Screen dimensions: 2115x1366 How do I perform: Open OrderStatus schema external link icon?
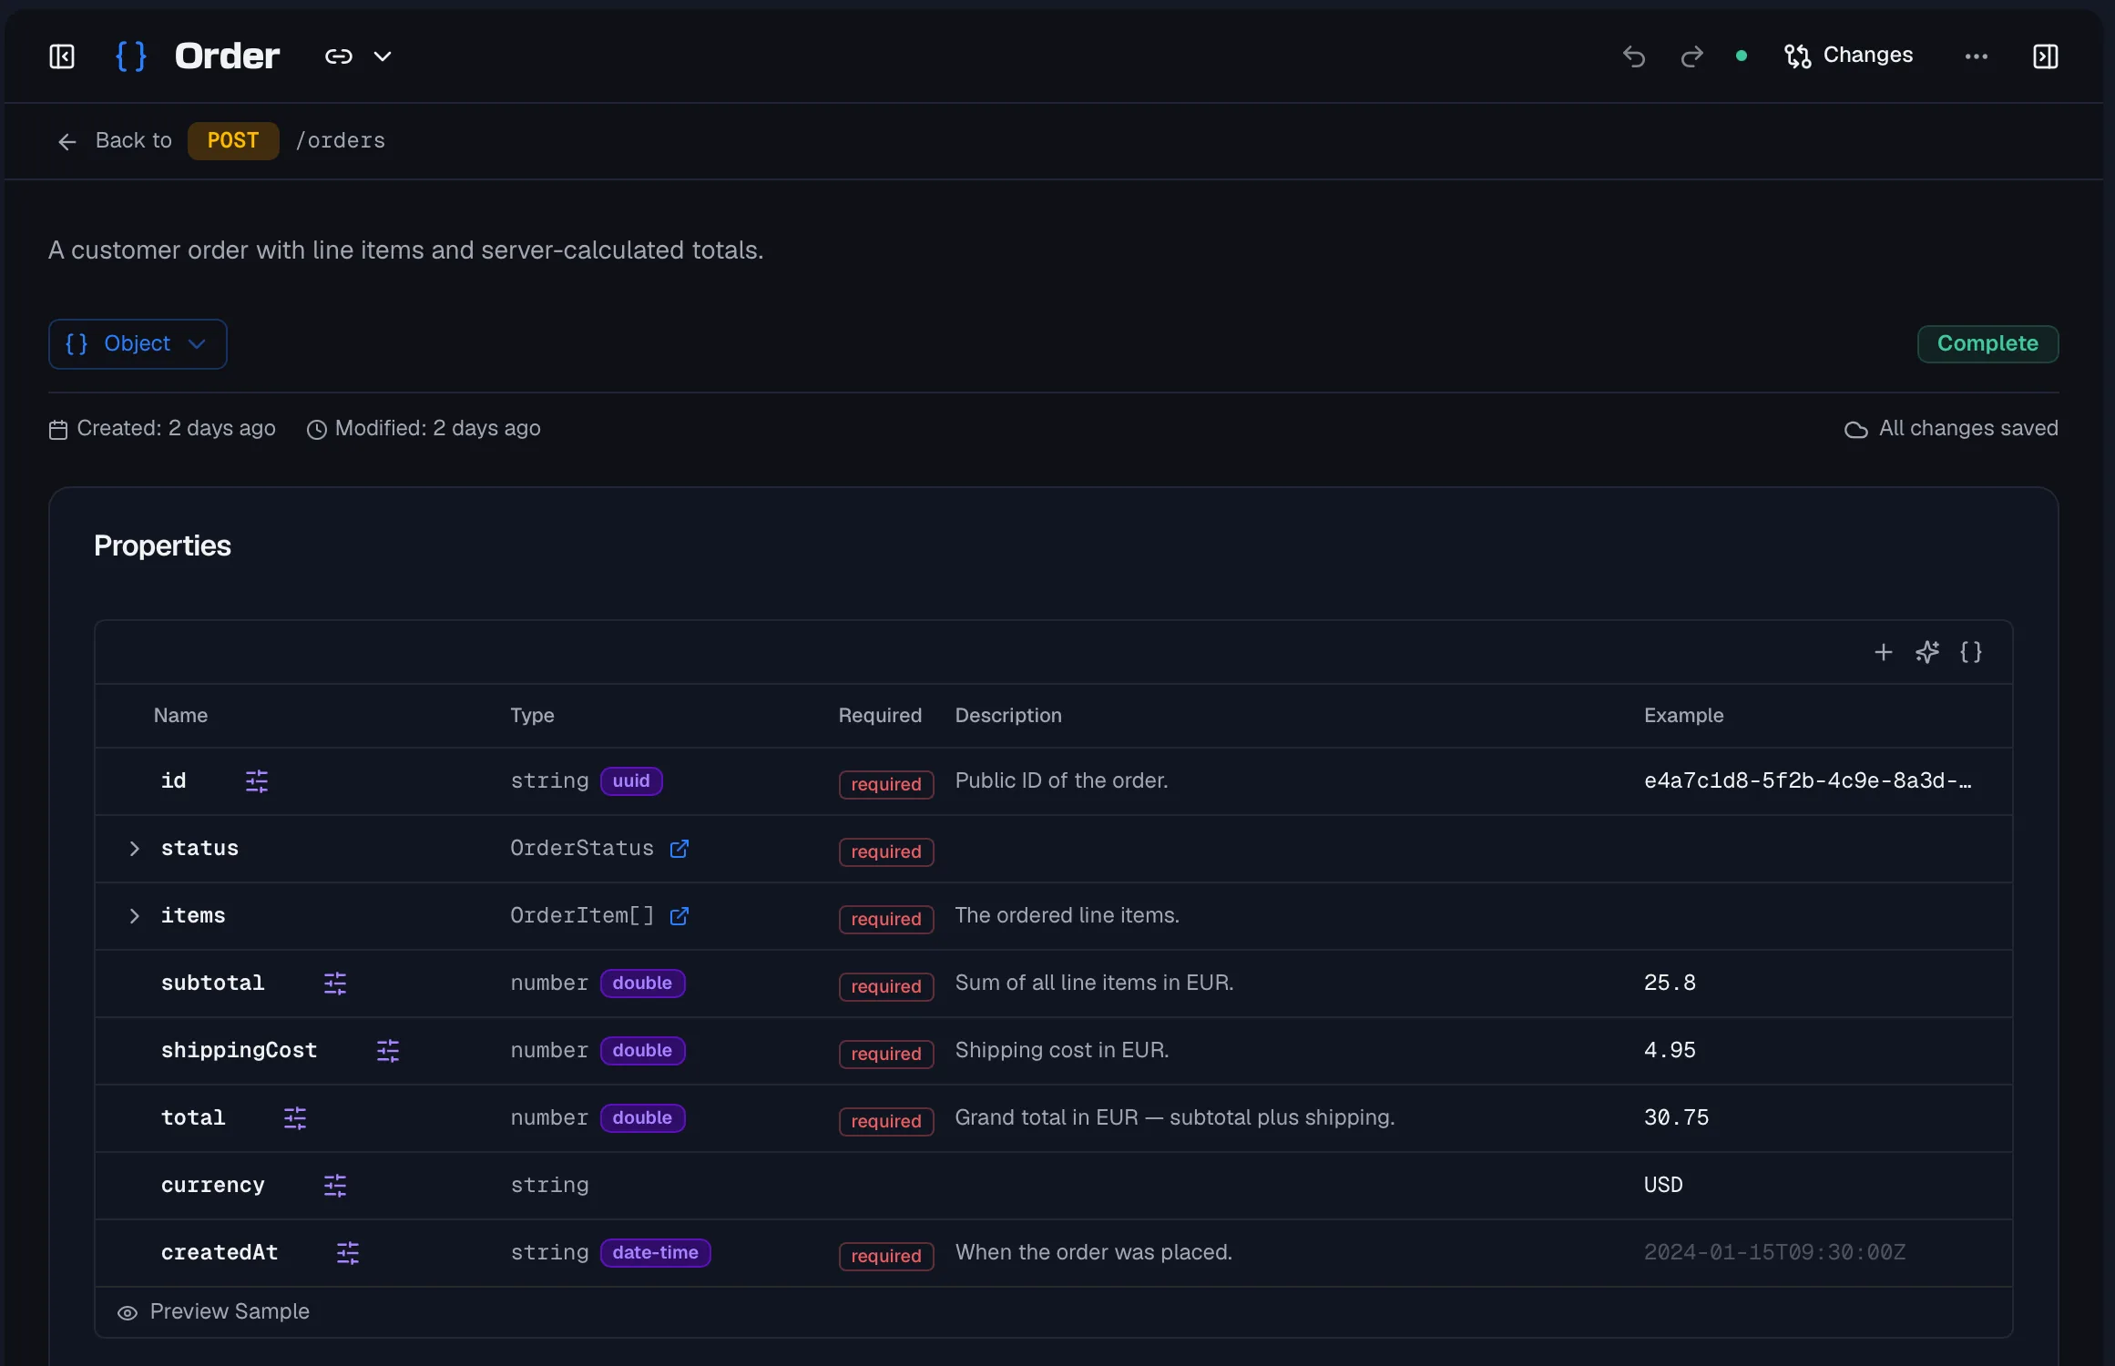tap(679, 849)
